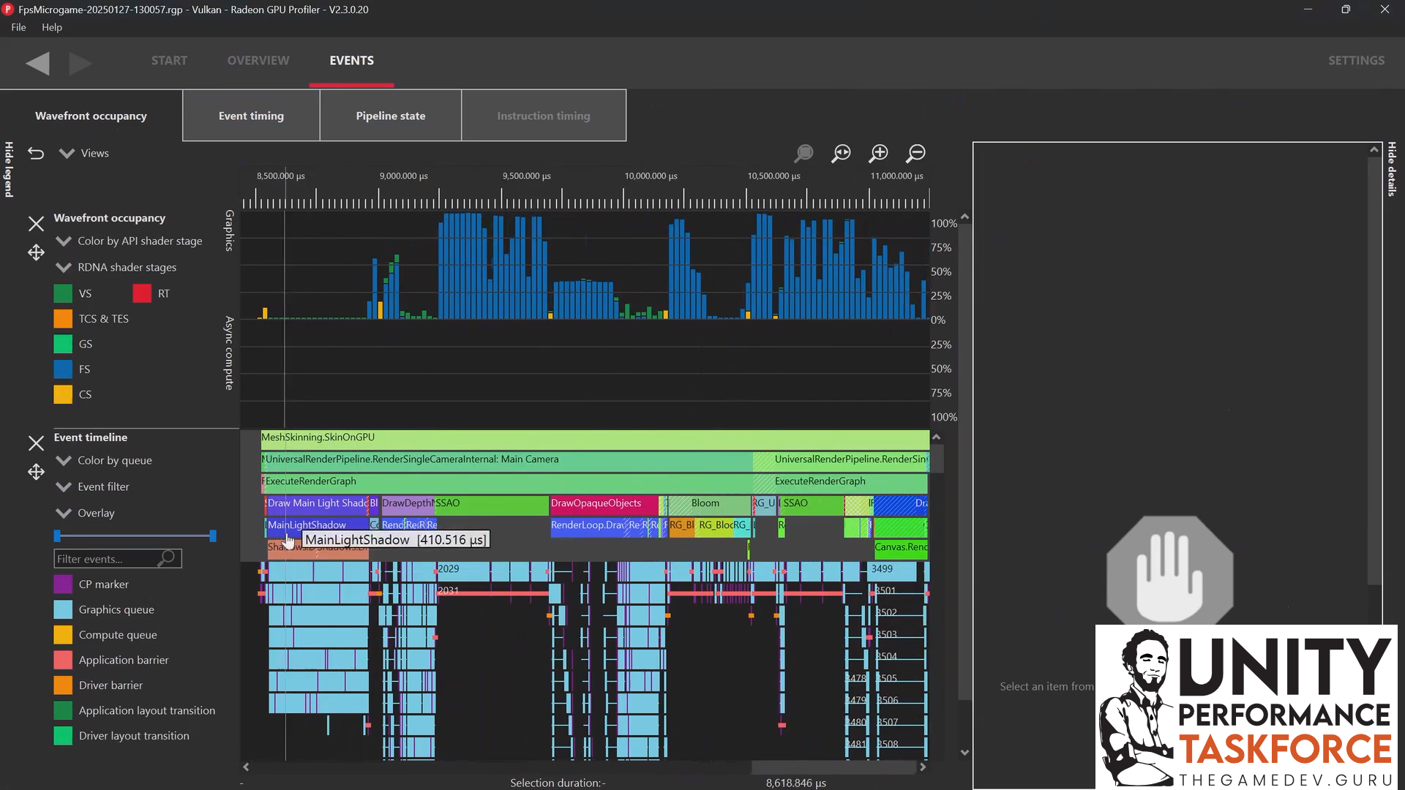This screenshot has height=790, width=1405.
Task: Switch to the Pipeline state tab
Action: click(x=390, y=115)
